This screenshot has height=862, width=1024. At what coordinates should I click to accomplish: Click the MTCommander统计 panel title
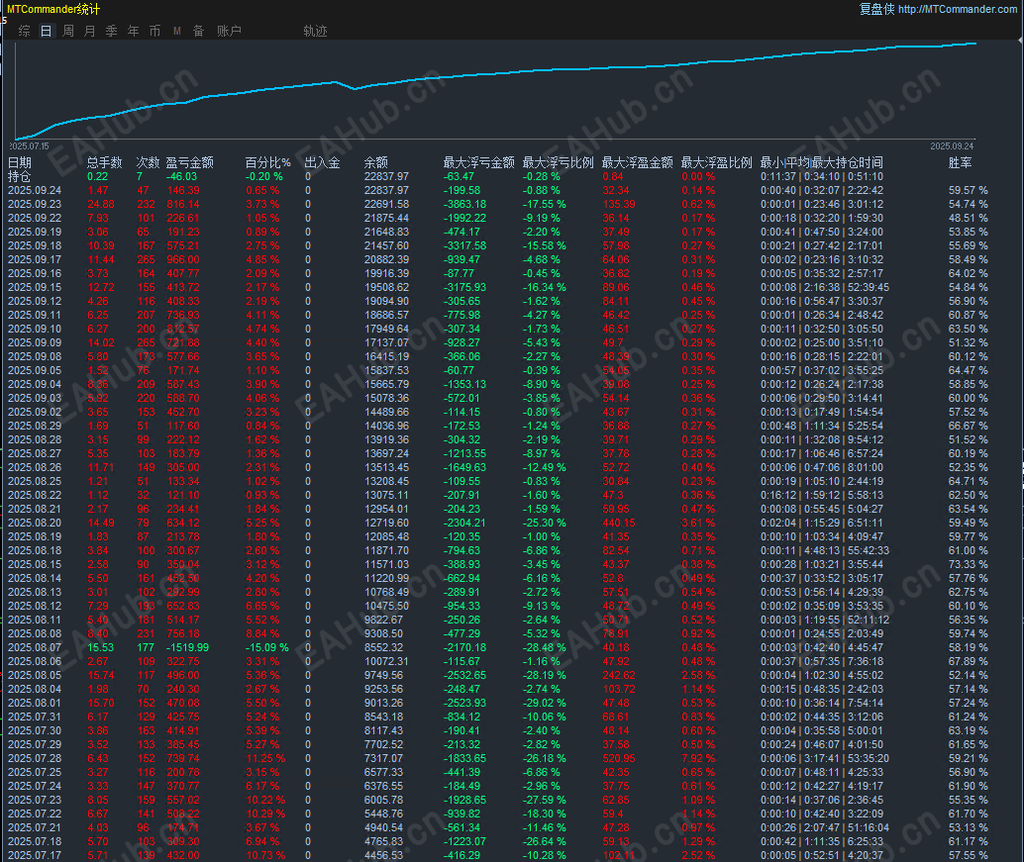coord(53,9)
